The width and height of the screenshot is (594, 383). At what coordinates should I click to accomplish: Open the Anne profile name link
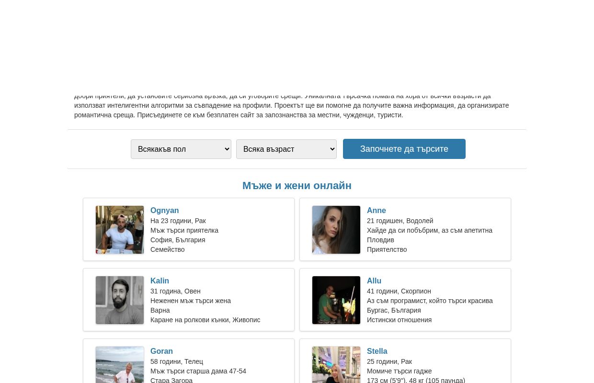click(377, 211)
